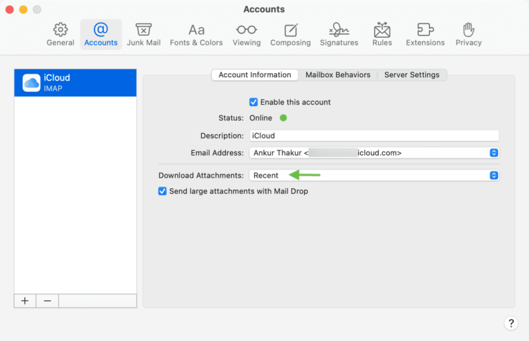Open the Rules preferences pane
Screen dimensions: 529x341
coord(382,34)
